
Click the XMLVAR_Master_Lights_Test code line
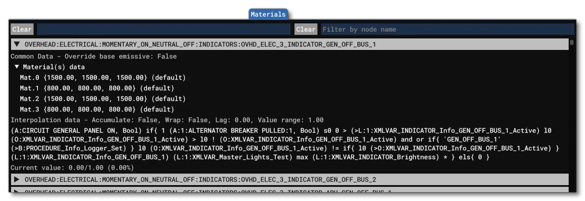click(250, 157)
